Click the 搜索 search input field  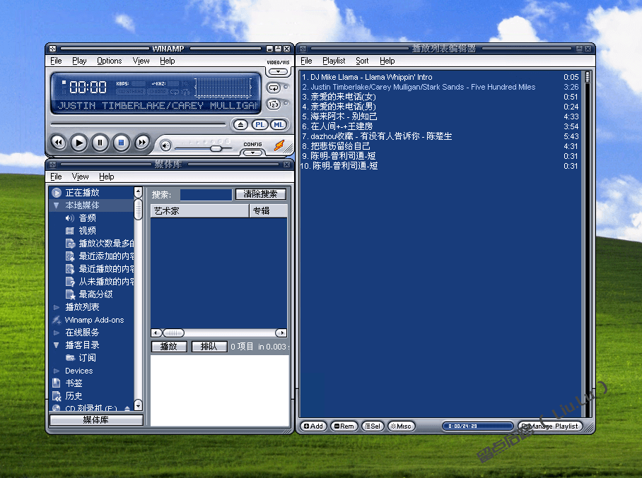click(206, 195)
